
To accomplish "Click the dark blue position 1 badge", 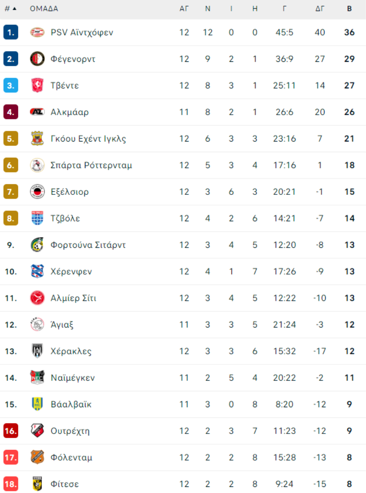I will click(11, 33).
